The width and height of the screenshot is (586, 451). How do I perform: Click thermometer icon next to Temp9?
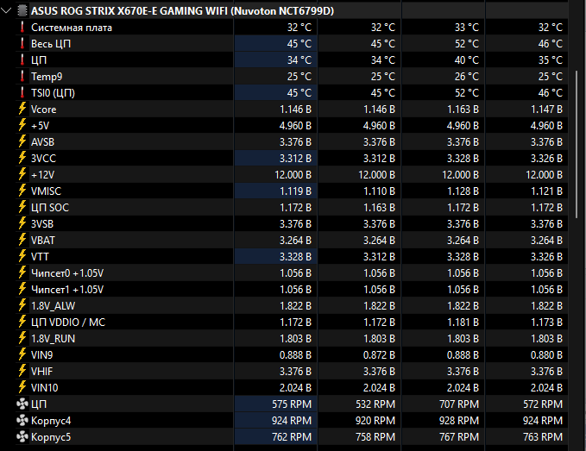pos(22,77)
